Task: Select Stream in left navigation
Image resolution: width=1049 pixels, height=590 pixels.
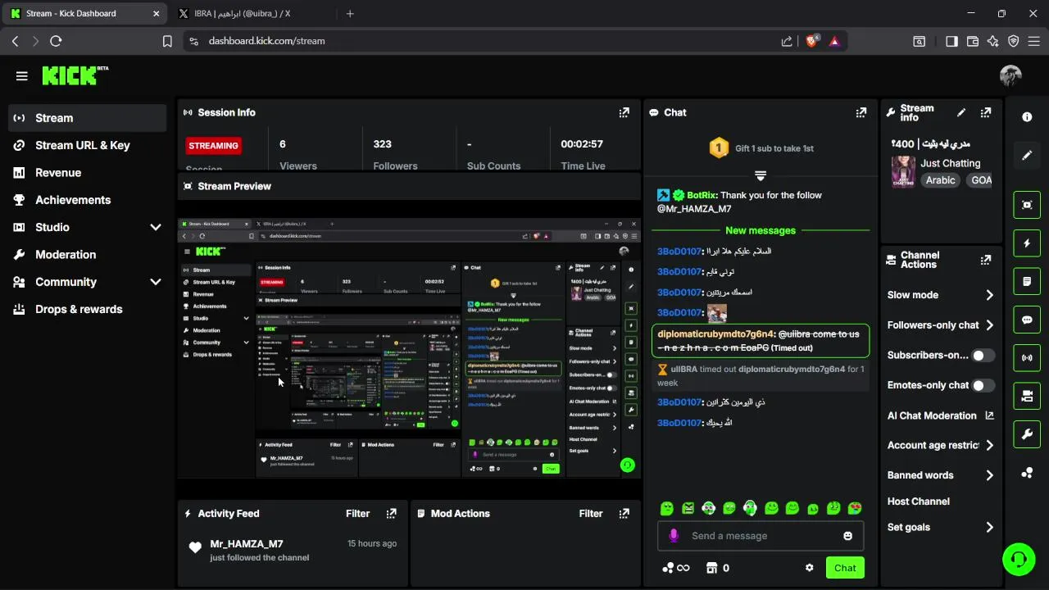Action: click(x=88, y=118)
